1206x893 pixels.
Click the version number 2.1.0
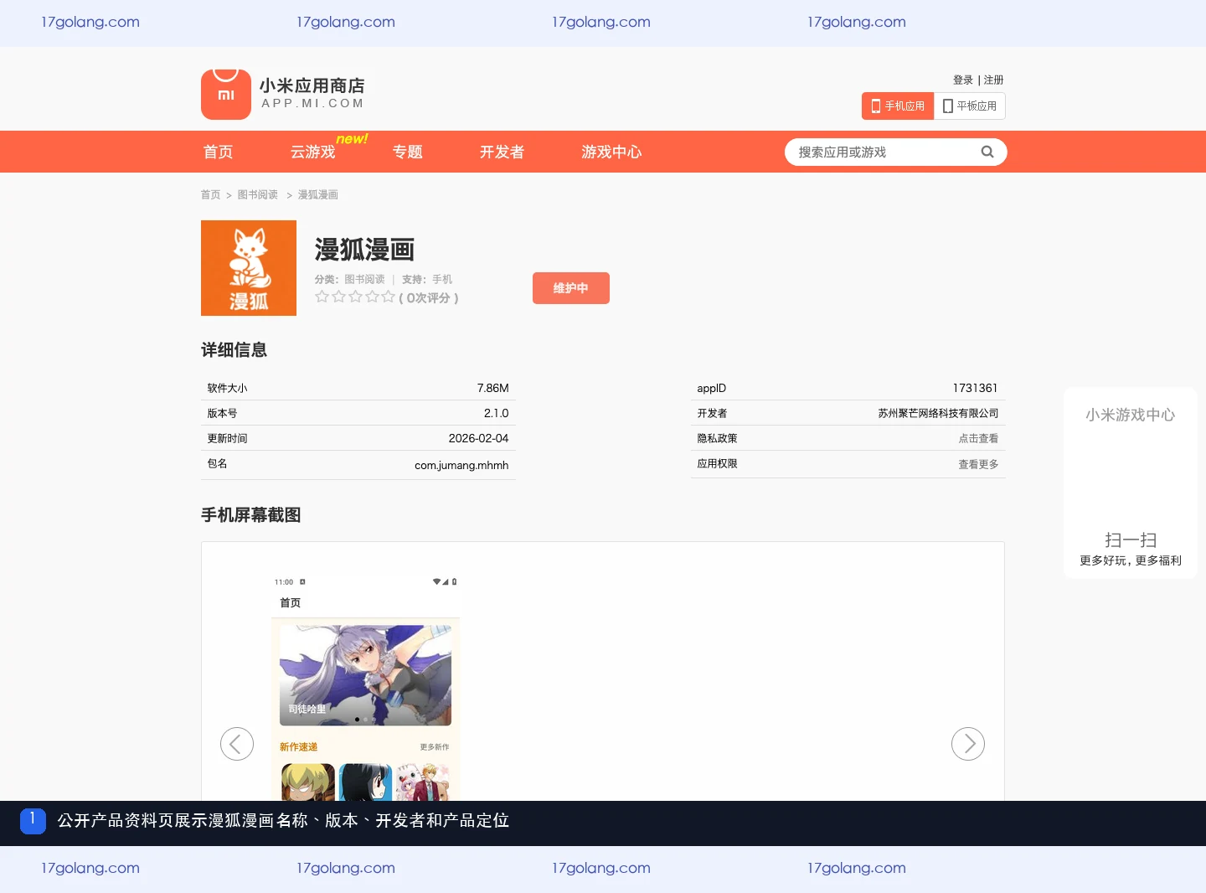(496, 413)
